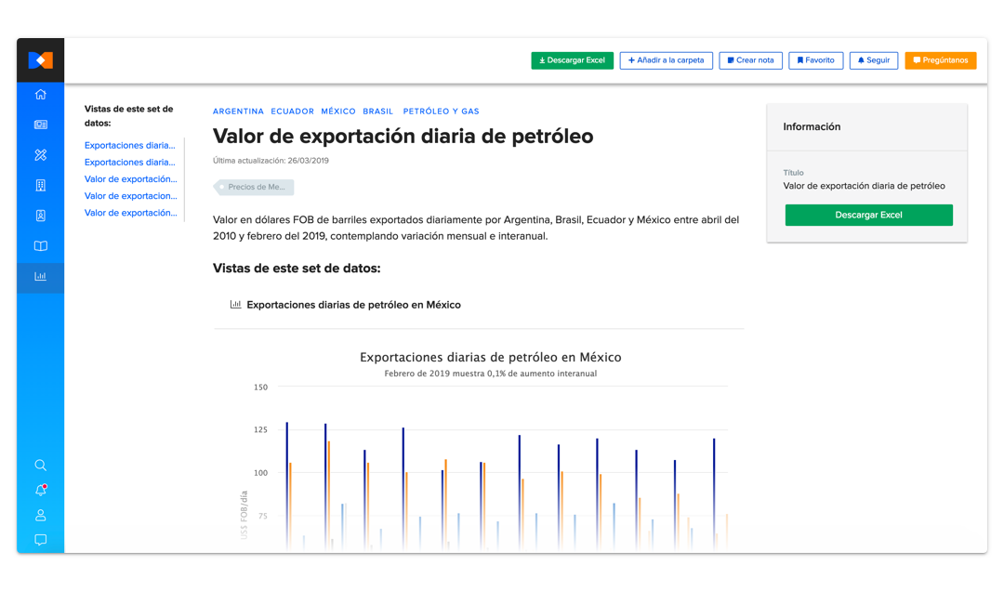Open second Exportaciones diaria... view link
This screenshot has height=591, width=1004.
click(130, 162)
